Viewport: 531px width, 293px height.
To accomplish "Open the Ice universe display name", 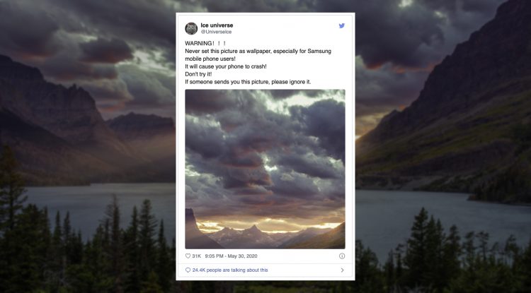I will pos(217,25).
